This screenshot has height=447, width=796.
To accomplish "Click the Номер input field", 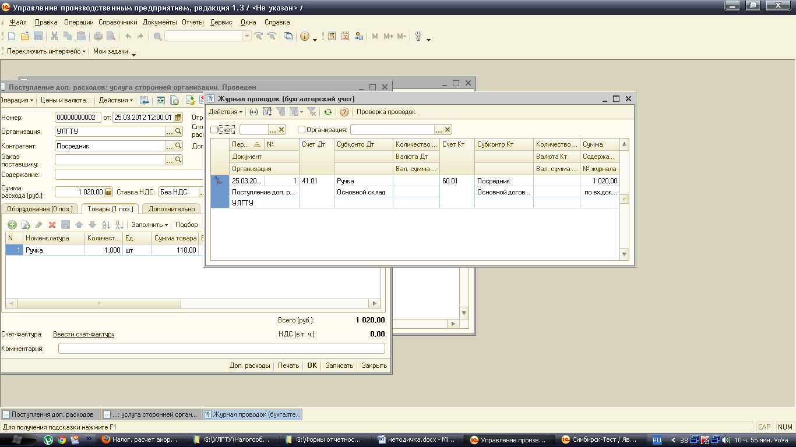I will click(x=78, y=117).
